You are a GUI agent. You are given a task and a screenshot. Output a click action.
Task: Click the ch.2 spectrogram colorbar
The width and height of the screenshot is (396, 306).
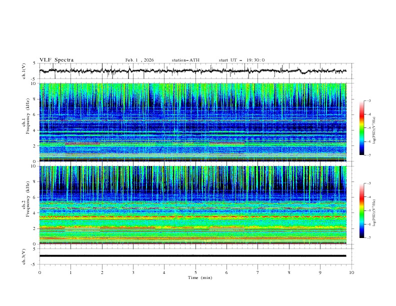pyautogui.click(x=361, y=210)
